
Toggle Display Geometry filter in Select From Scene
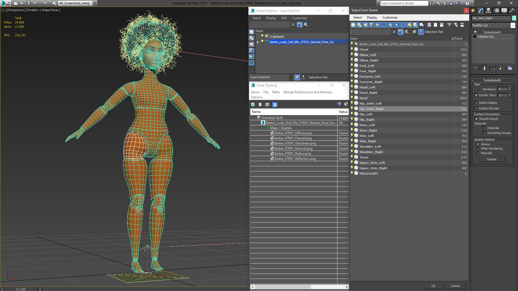click(353, 25)
